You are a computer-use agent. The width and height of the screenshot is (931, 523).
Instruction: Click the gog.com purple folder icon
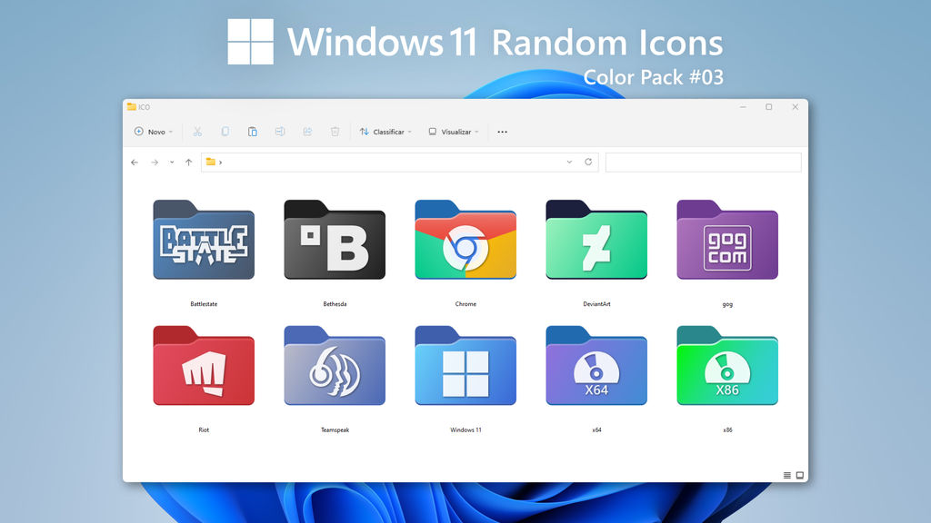[x=727, y=240]
